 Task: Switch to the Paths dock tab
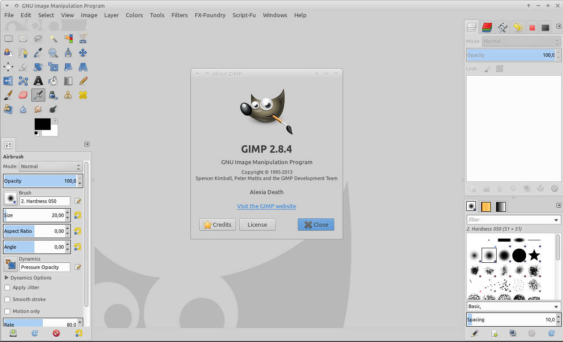coord(502,27)
